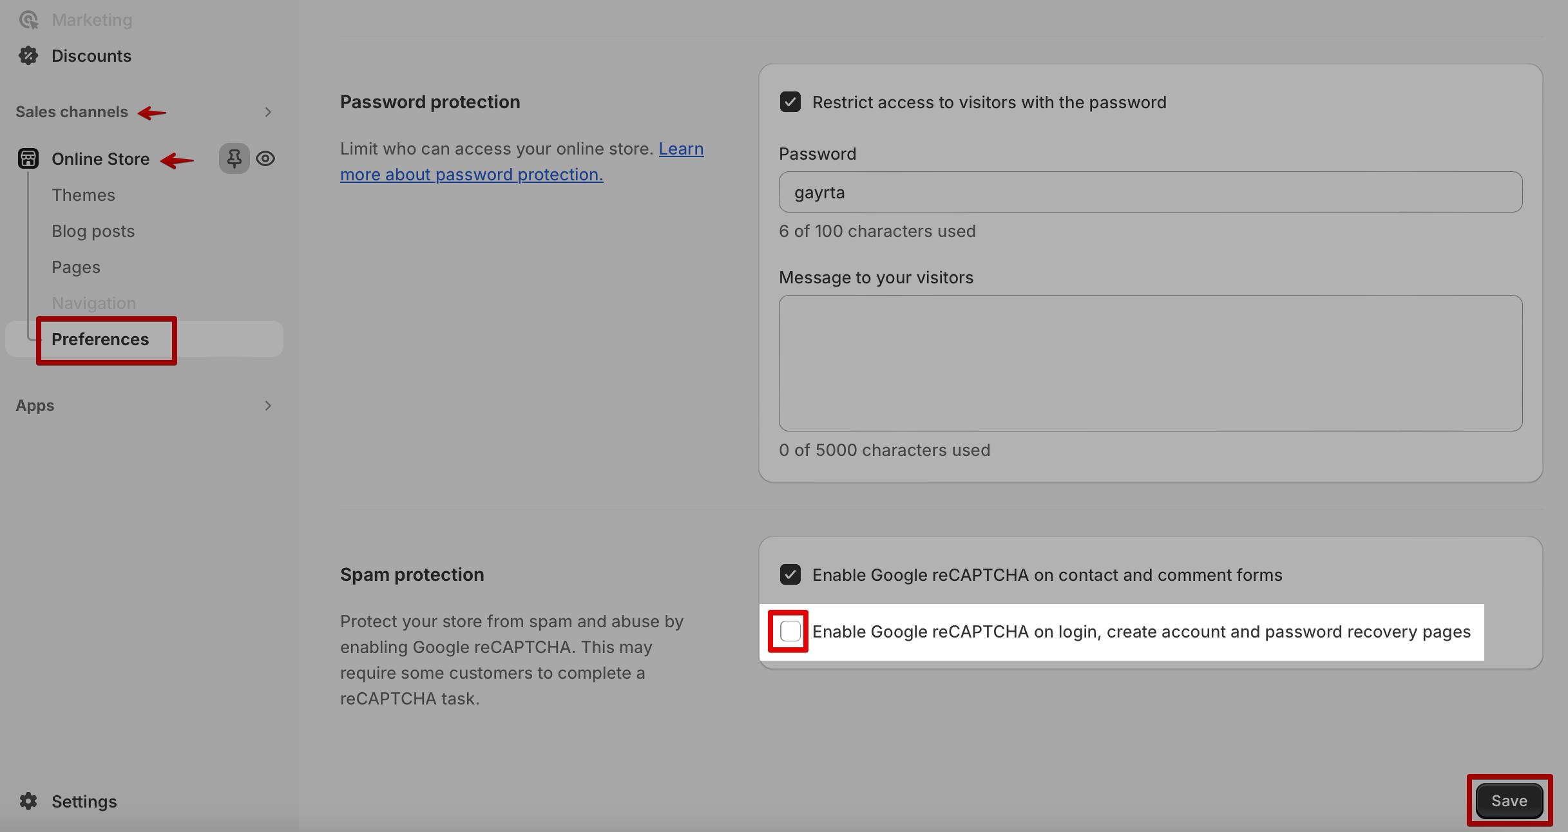
Task: Open the Marketing menu item
Action: point(92,20)
